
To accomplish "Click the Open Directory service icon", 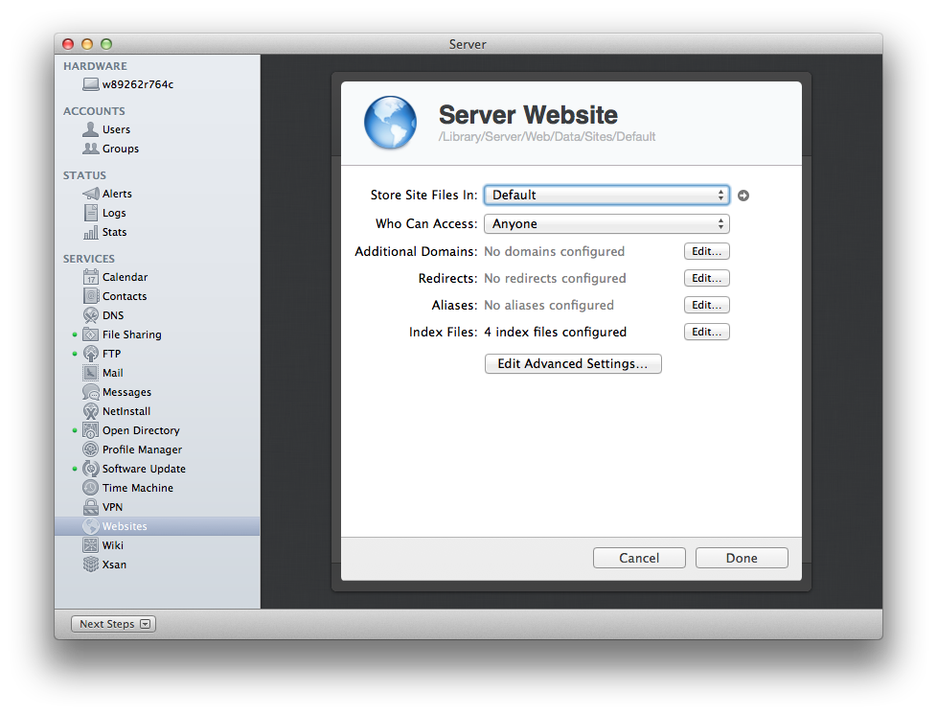I will pyautogui.click(x=91, y=430).
